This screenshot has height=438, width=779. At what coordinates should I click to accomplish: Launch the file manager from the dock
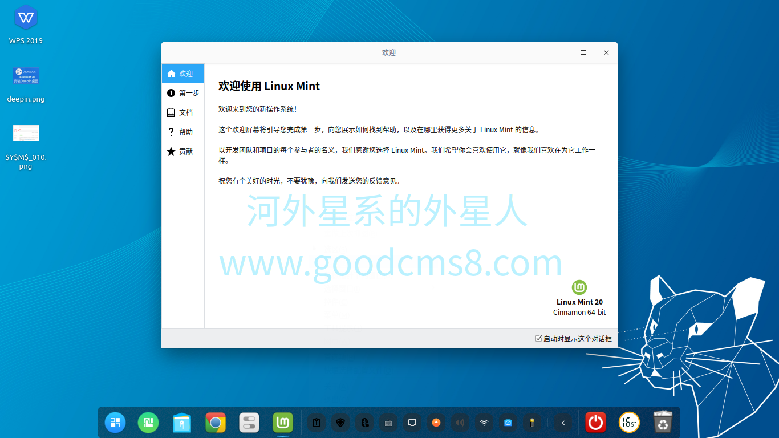pos(182,423)
